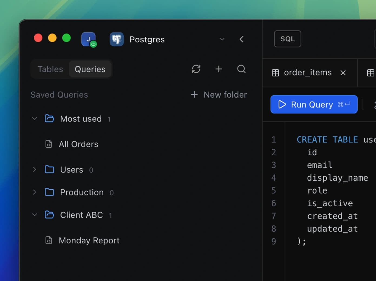Create a new query with the plus icon
Viewport: 376px width, 281px height.
219,69
